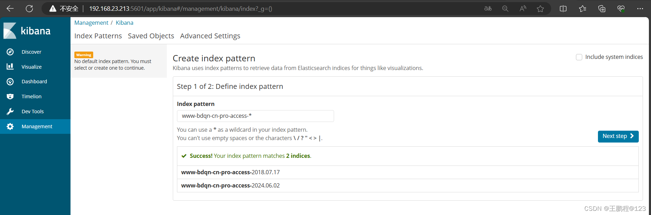Click the not-secure warning triangle icon

tap(53, 9)
